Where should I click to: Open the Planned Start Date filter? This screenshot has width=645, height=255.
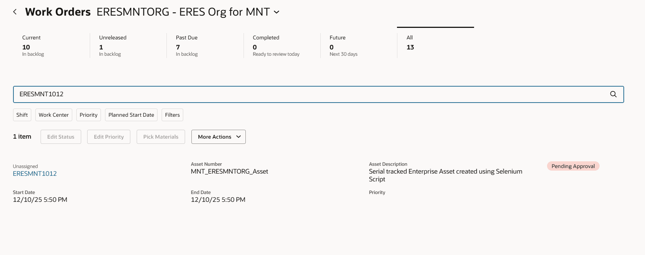[x=131, y=115]
